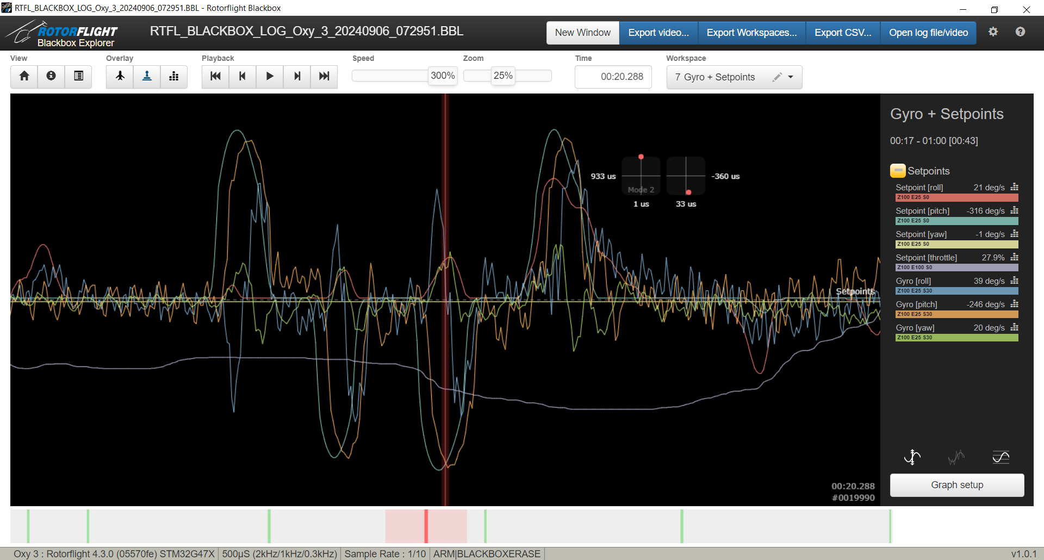The image size is (1044, 560).
Task: Adjust the playback Speed slider handle
Action: click(443, 76)
